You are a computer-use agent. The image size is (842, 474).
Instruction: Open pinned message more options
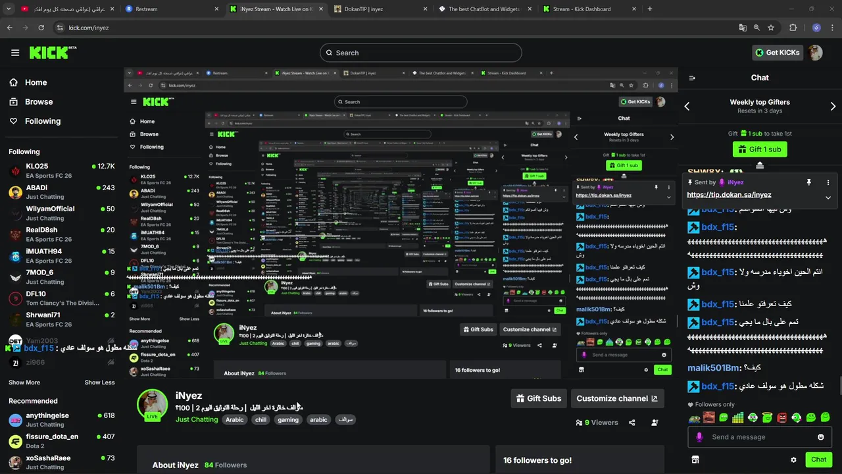click(x=828, y=182)
